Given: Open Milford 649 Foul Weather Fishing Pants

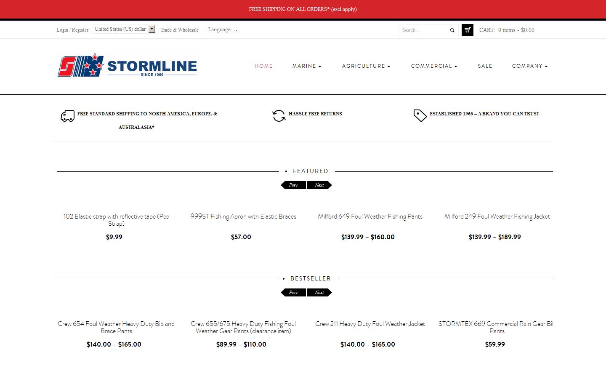Looking at the screenshot, I should pyautogui.click(x=369, y=216).
